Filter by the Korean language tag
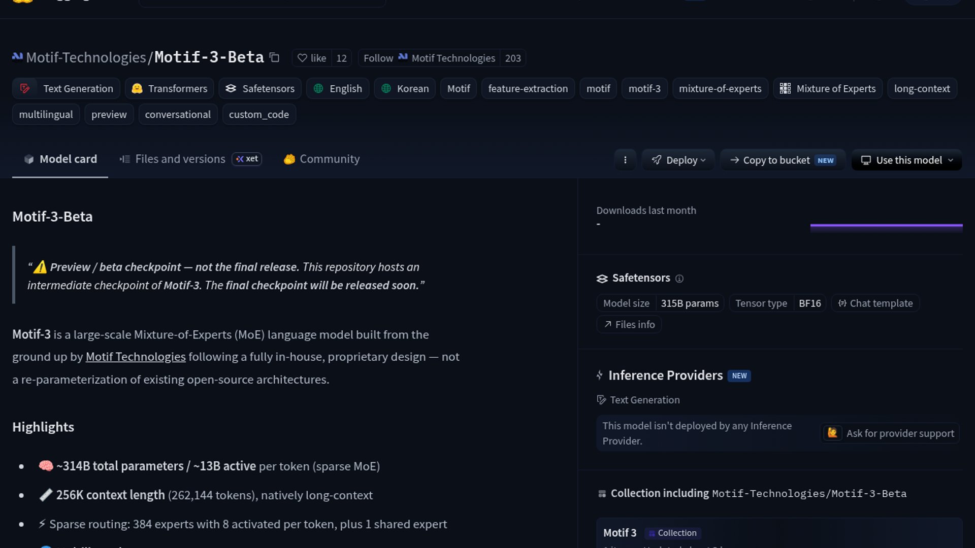Screen dimensions: 975x548 405,88
